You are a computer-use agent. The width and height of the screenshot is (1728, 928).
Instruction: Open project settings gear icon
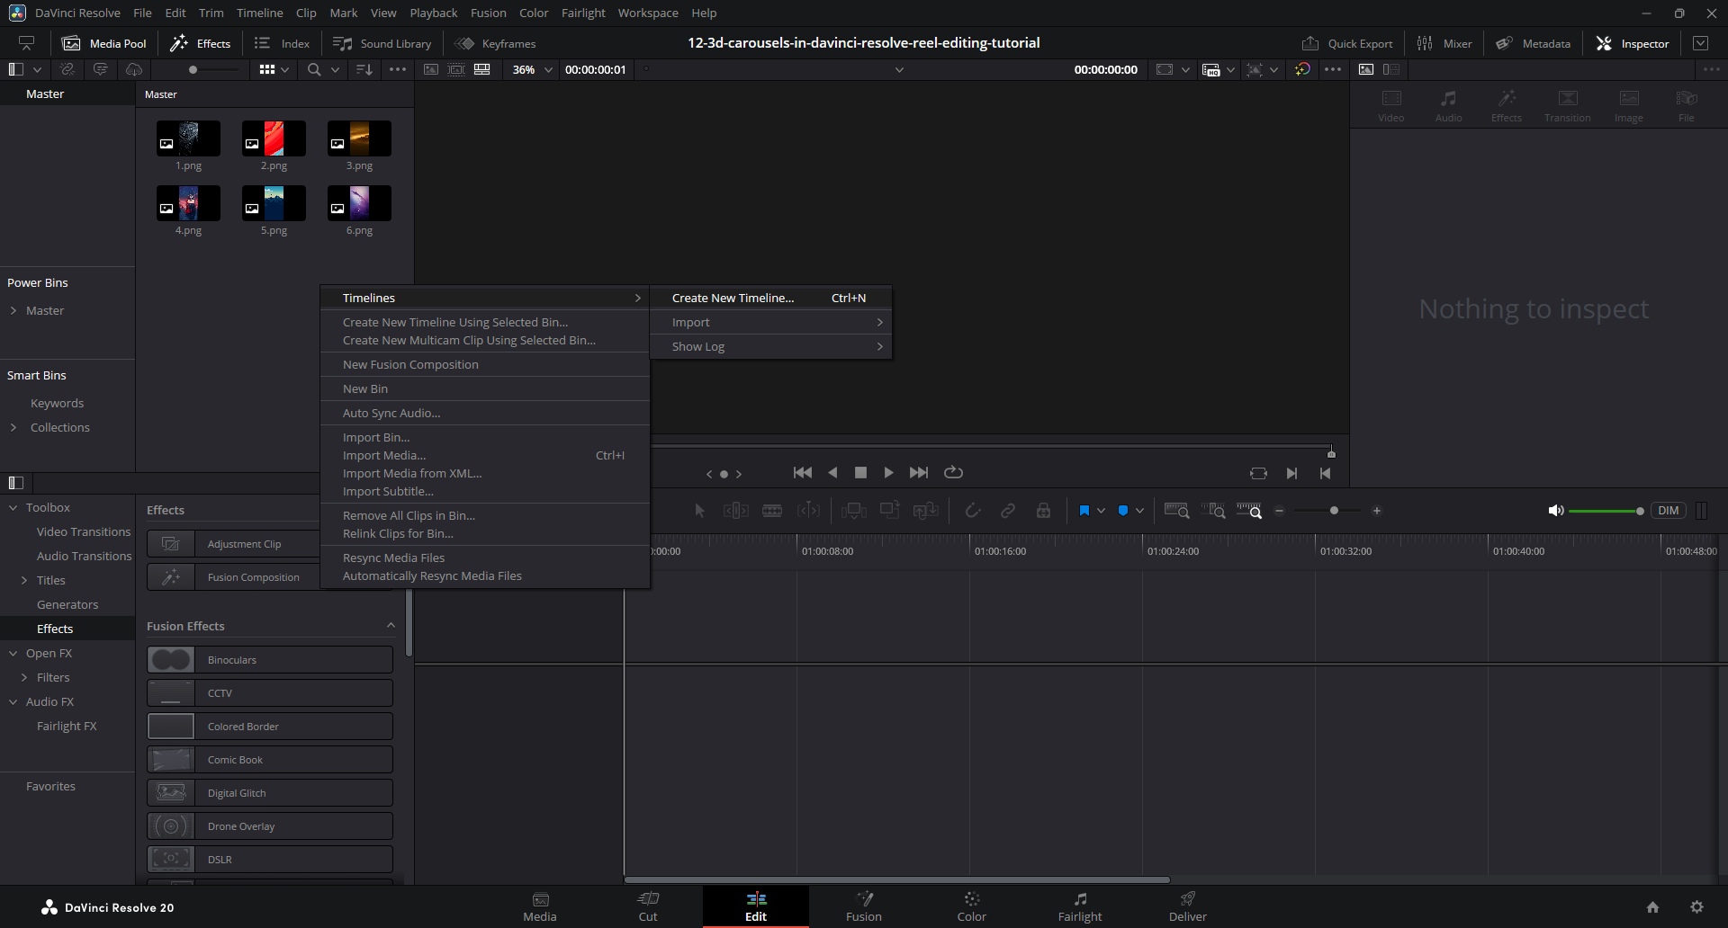1696,907
